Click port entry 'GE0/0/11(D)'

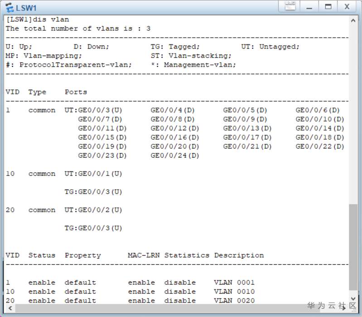(x=102, y=128)
